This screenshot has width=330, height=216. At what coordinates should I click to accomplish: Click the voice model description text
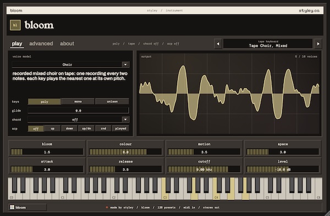click(70, 76)
